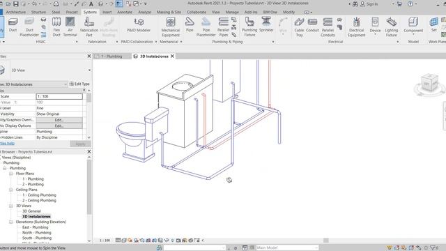Open the Properties help link

coord(7,144)
